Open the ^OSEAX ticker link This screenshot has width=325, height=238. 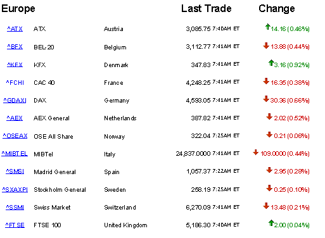[x=15, y=136]
